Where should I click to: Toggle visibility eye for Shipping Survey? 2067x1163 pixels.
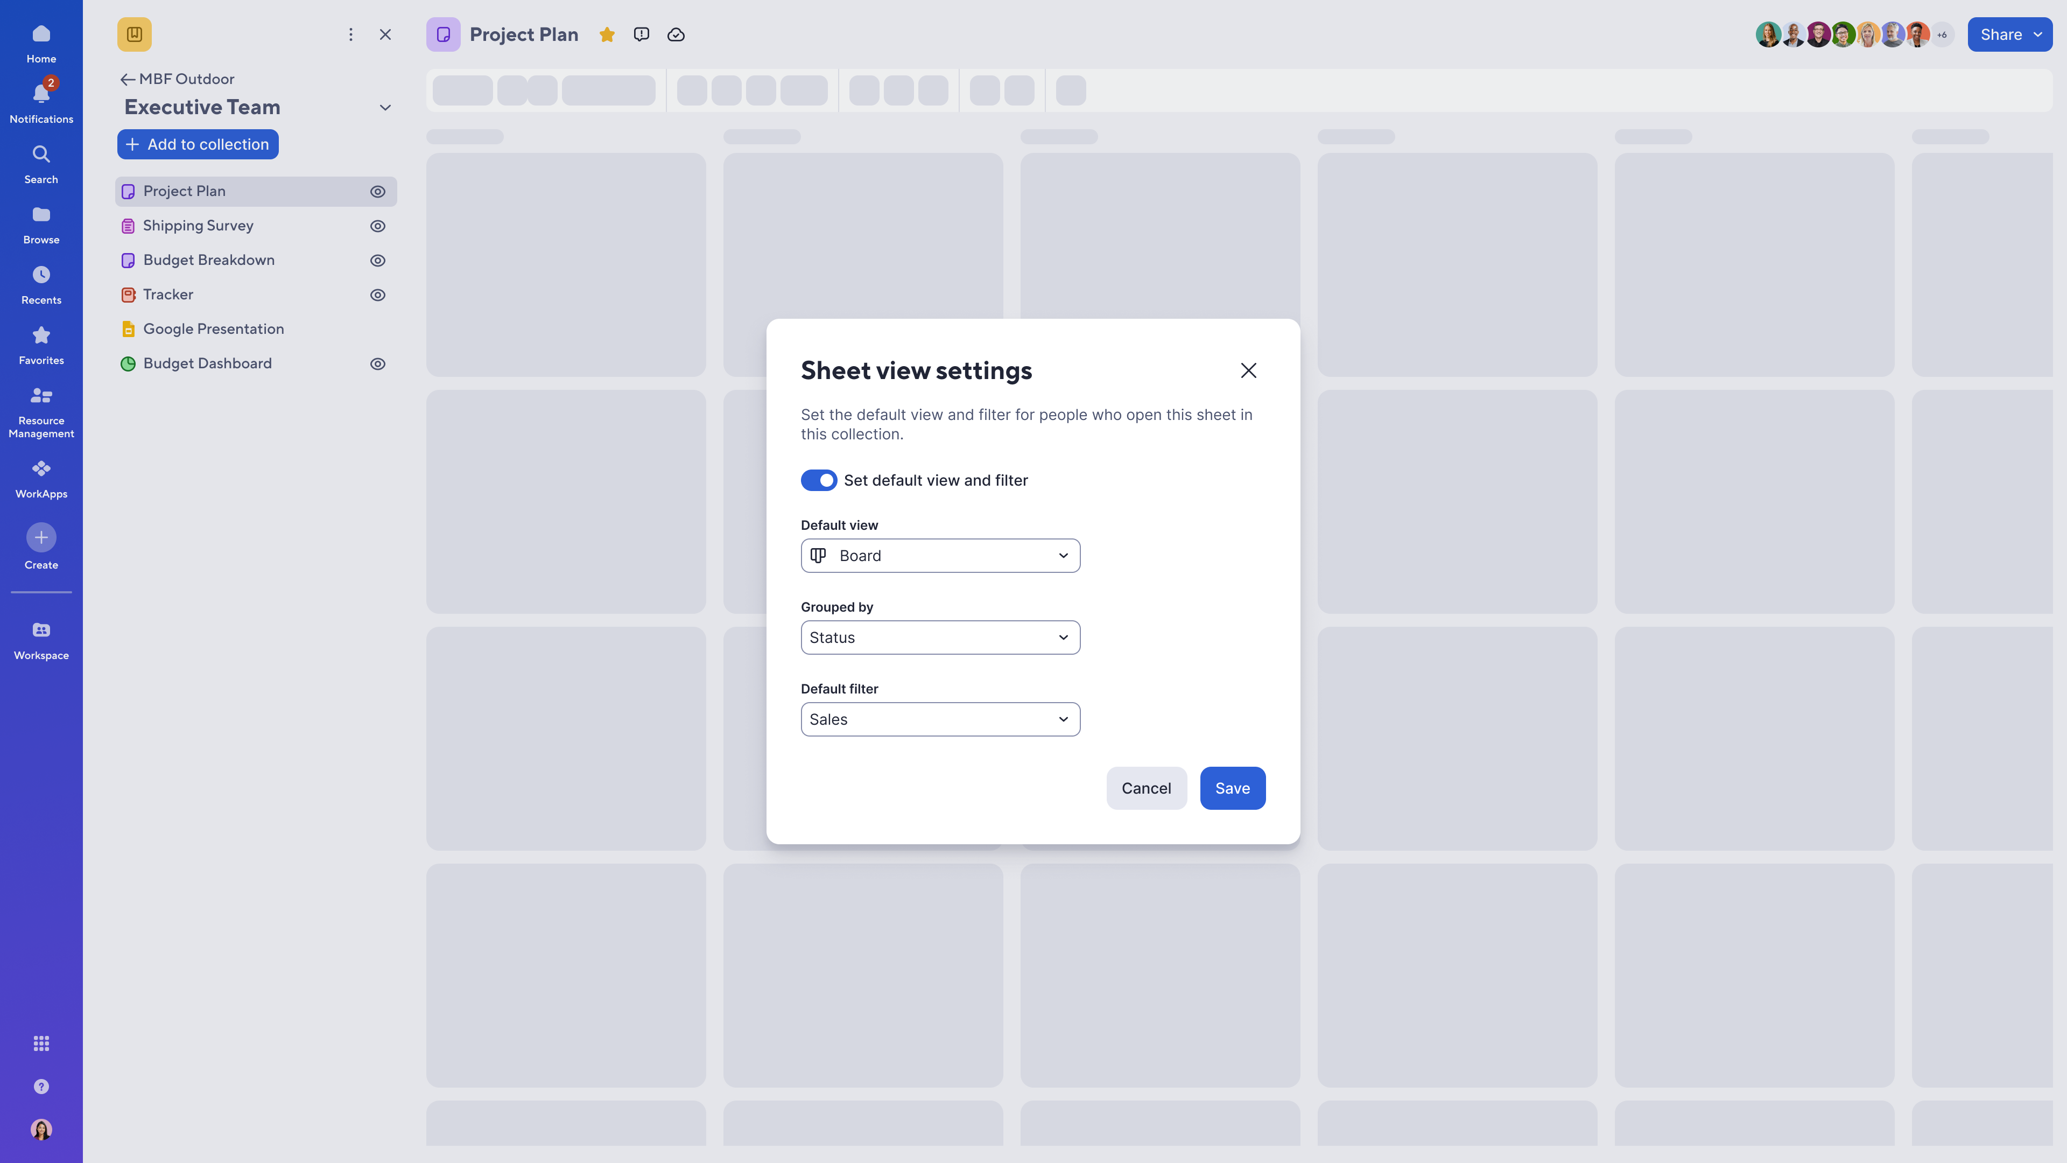(378, 226)
